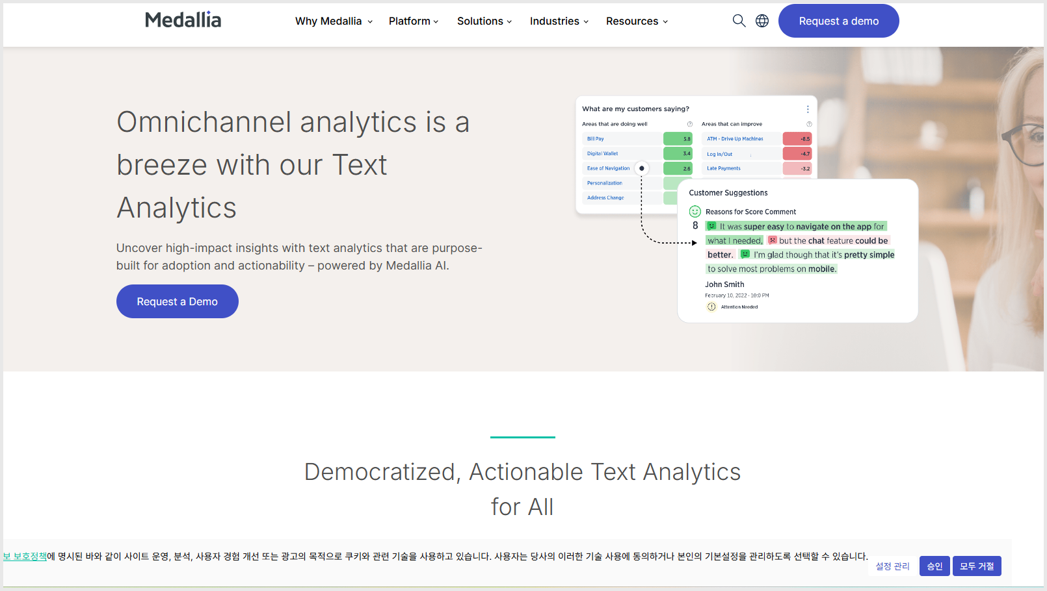Click the globe language selector icon

click(762, 20)
